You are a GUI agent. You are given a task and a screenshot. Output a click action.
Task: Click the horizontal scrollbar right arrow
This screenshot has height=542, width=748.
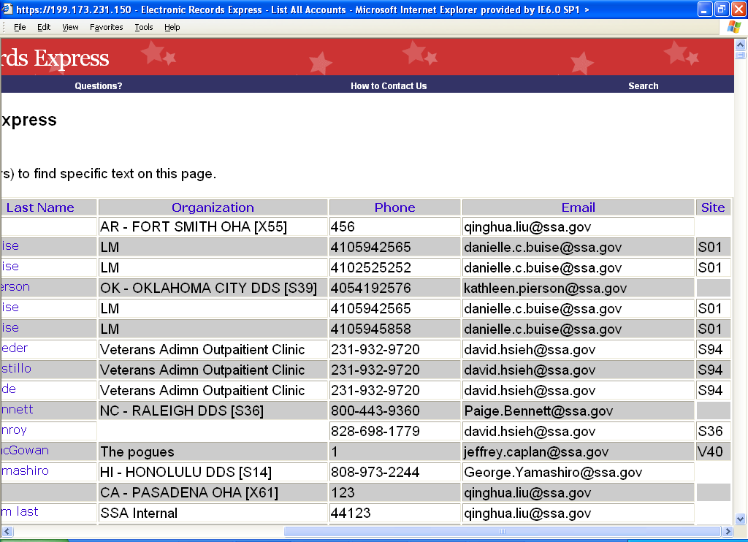tap(727, 531)
